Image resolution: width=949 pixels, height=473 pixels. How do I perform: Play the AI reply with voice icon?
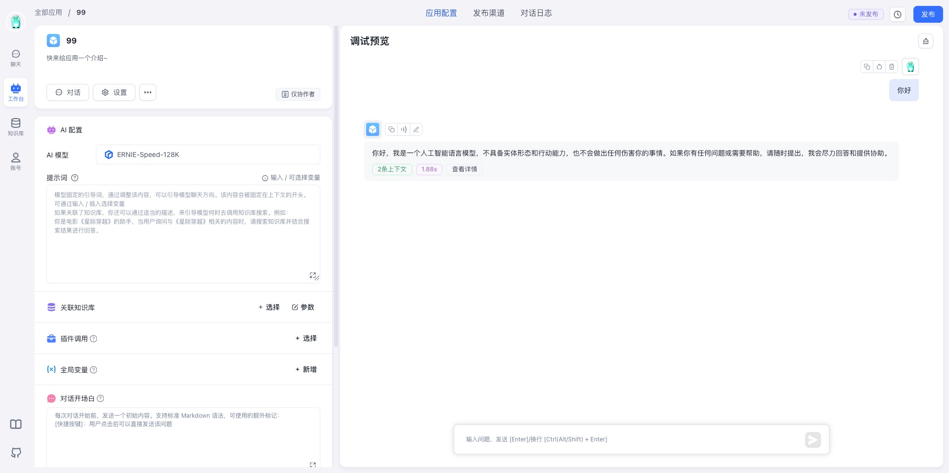pyautogui.click(x=404, y=130)
